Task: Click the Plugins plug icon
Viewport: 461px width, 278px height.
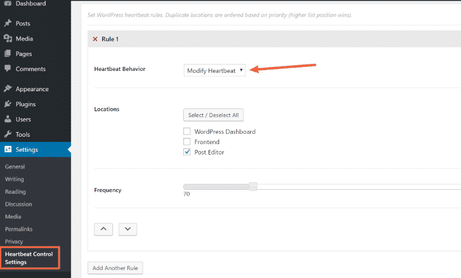Action: point(7,104)
